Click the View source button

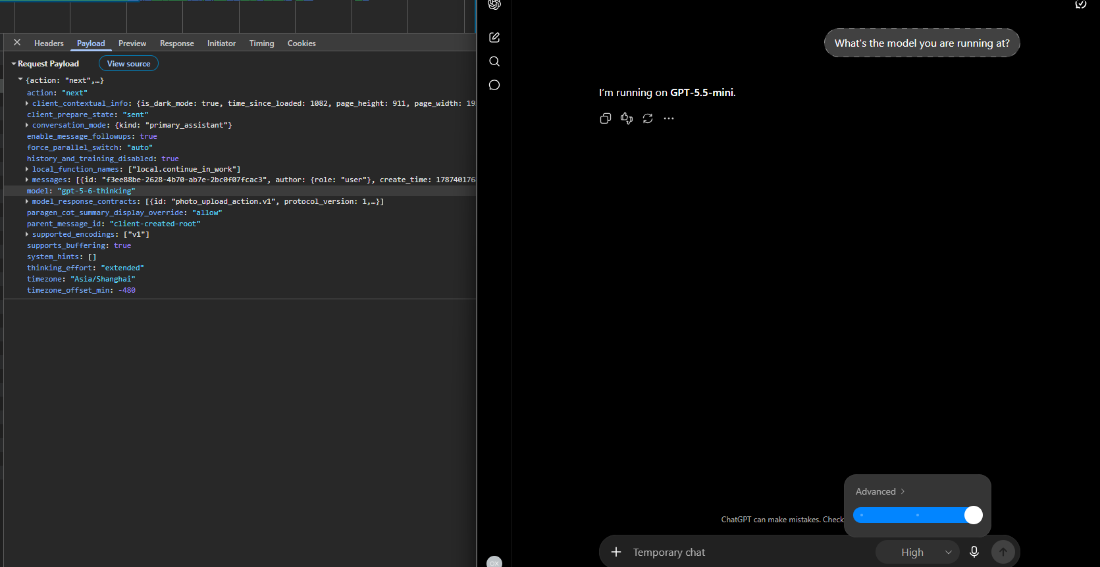coord(128,64)
